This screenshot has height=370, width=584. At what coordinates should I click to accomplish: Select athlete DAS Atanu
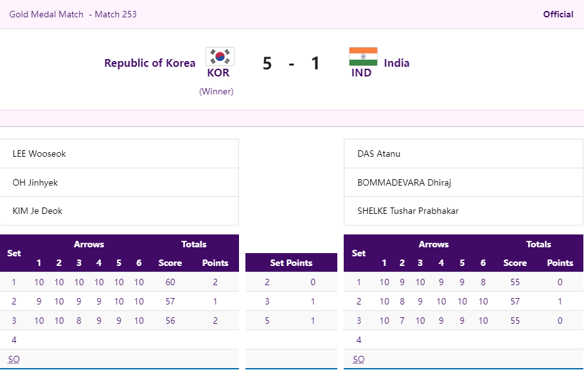(x=379, y=154)
